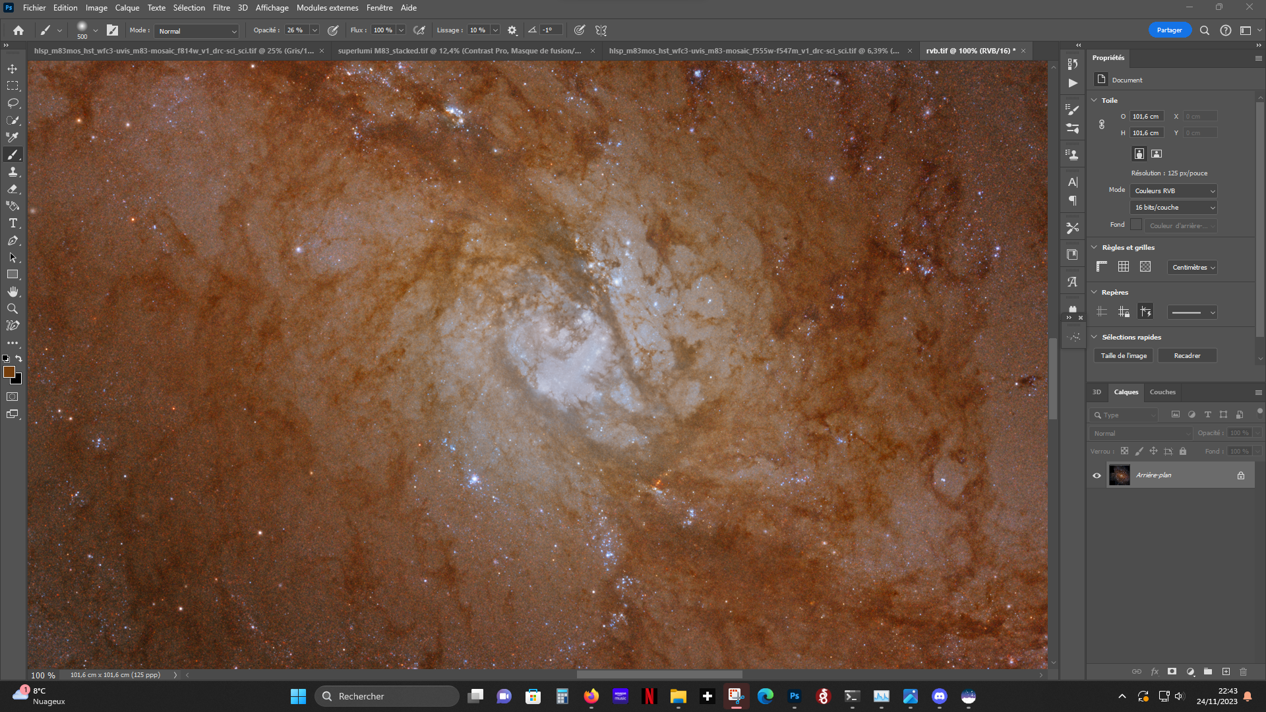Play actions panel icon
This screenshot has height=712, width=1266.
(1073, 83)
